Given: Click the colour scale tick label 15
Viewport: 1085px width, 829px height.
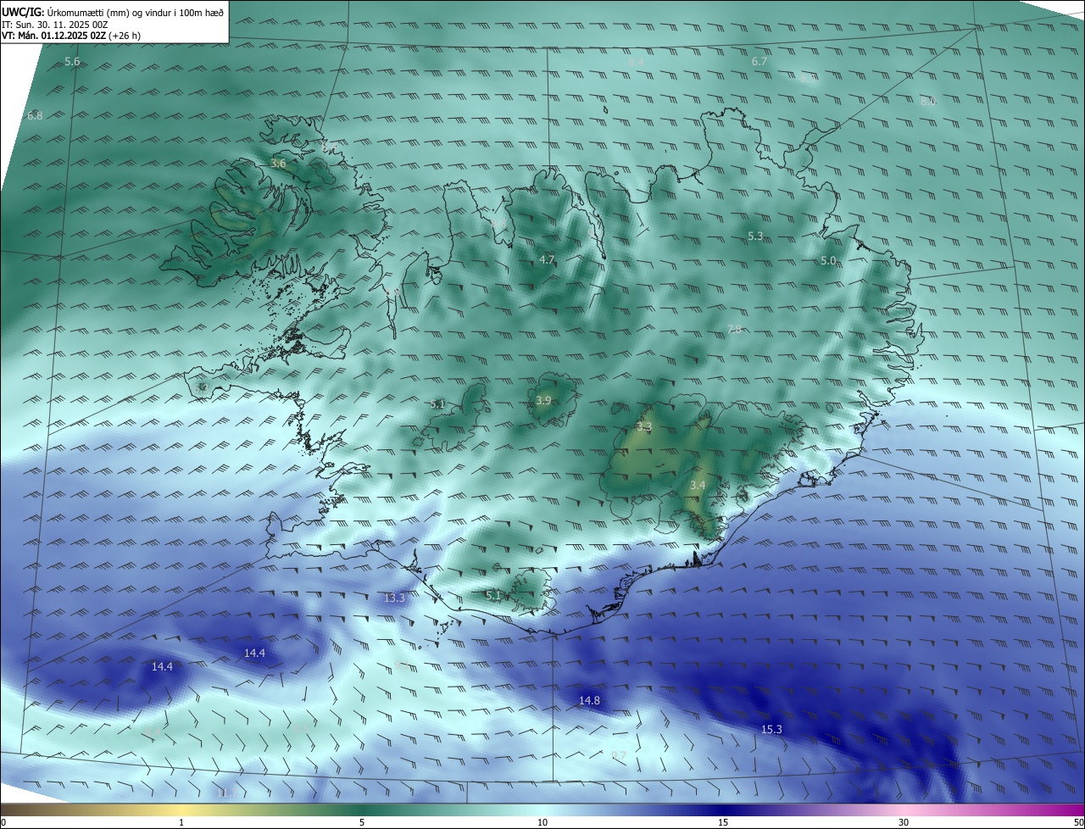Looking at the screenshot, I should tap(723, 822).
